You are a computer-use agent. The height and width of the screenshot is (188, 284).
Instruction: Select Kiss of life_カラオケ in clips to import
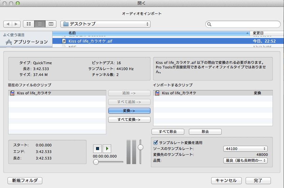(x=213, y=93)
